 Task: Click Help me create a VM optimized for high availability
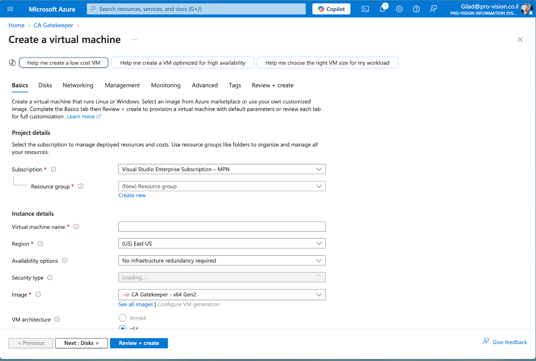click(183, 63)
